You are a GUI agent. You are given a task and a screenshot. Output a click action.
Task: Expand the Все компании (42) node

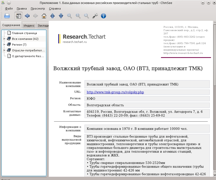[x=4, y=39]
